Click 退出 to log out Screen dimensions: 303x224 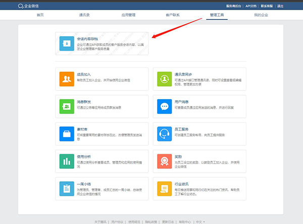[x=280, y=6]
